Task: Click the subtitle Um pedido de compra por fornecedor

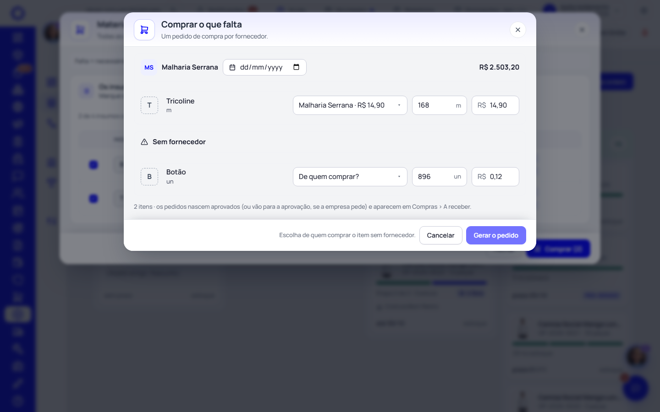Action: coord(214,37)
